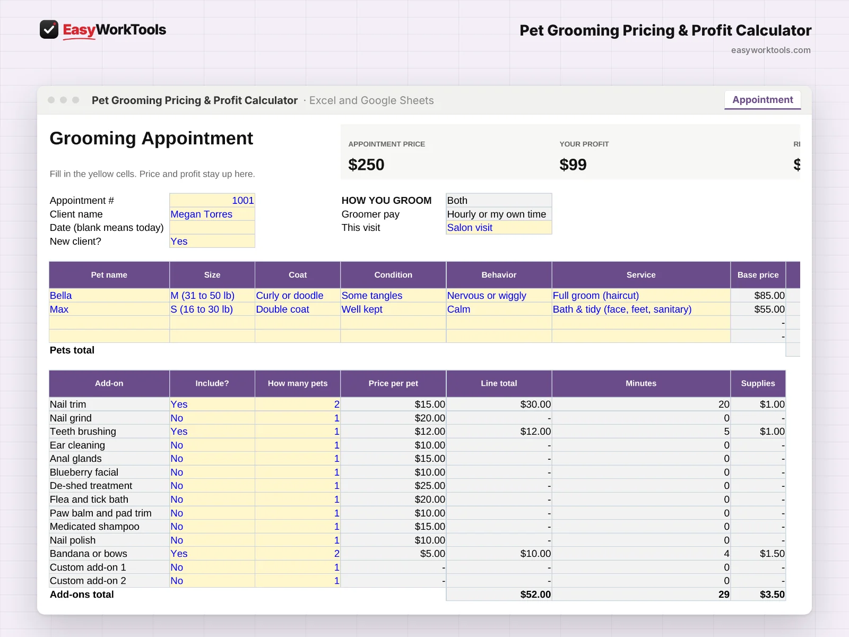This screenshot has height=637, width=849.
Task: Click the EasyWorkTools checkmark logo icon
Action: (x=49, y=30)
